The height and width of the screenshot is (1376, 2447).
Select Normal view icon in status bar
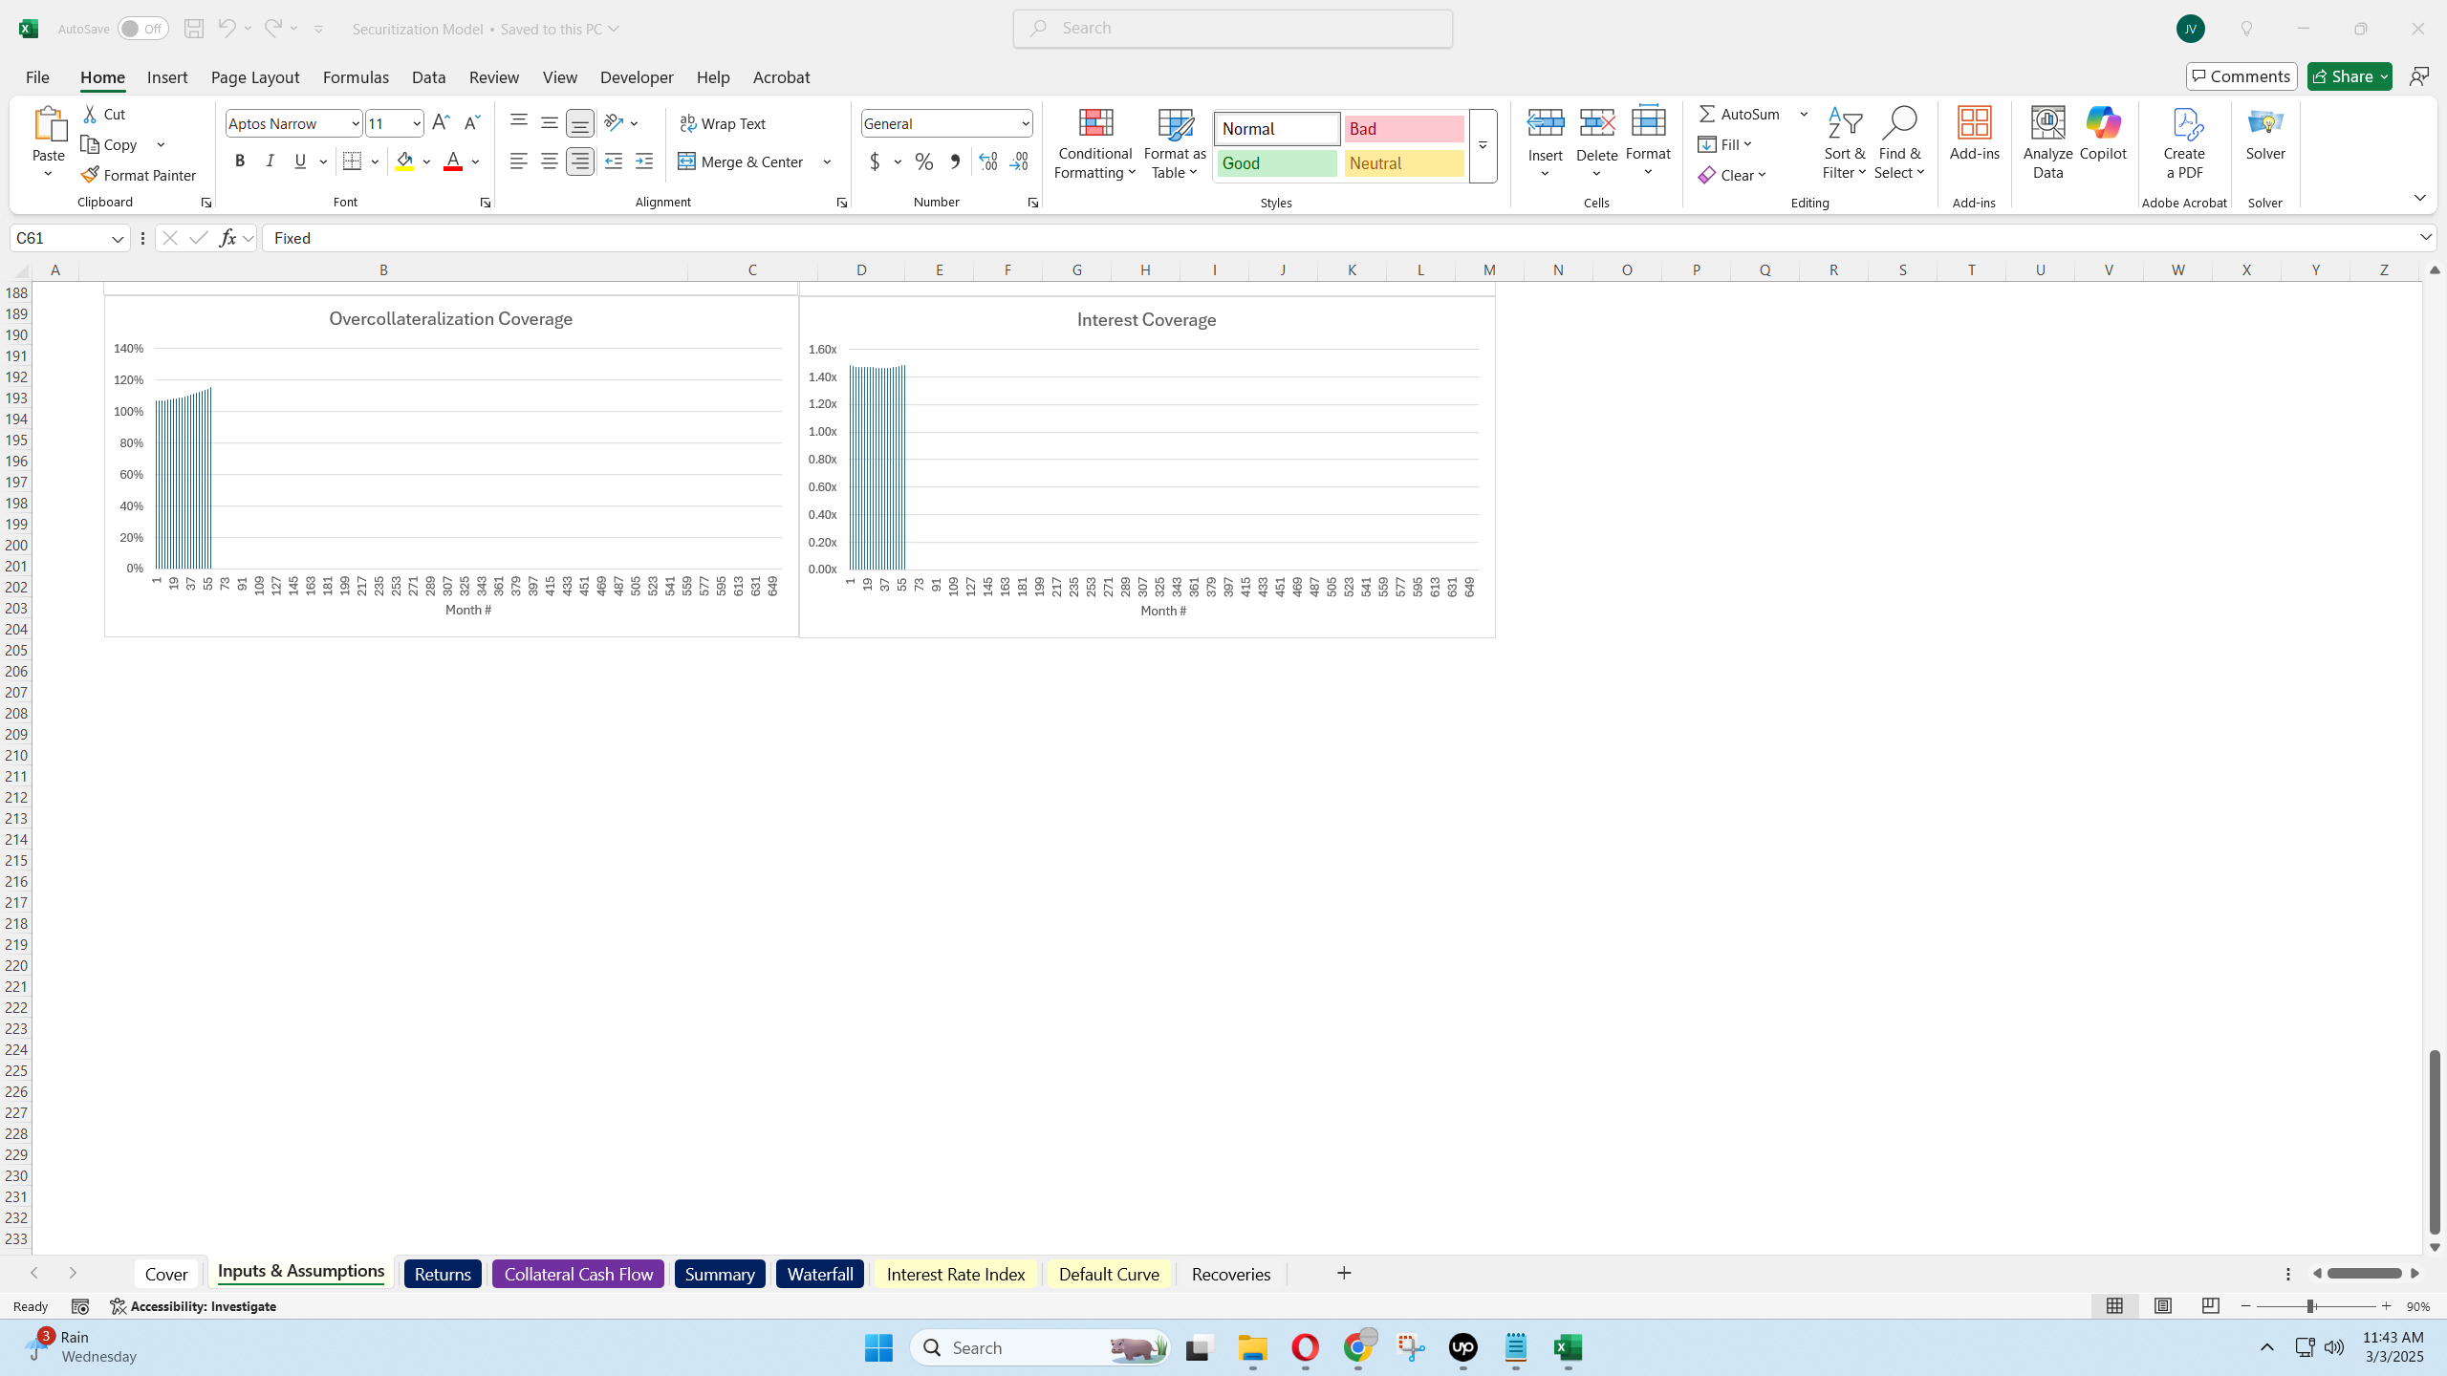(2114, 1306)
